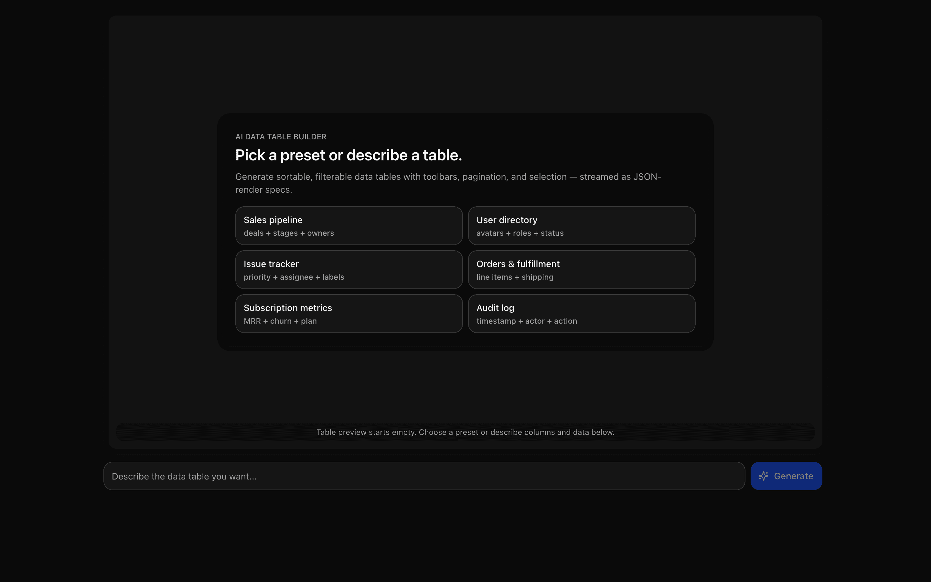Click the data table description input field

(x=423, y=476)
